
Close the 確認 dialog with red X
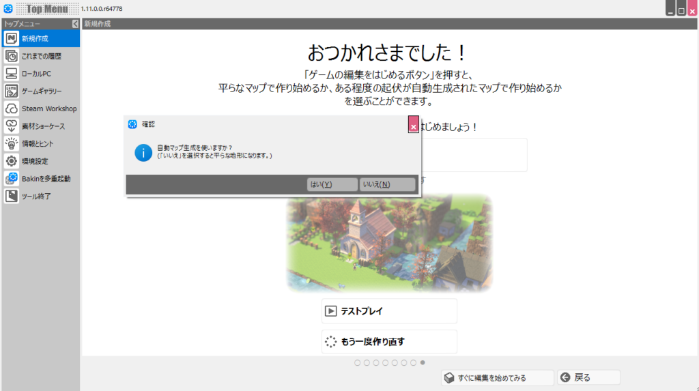click(x=414, y=126)
